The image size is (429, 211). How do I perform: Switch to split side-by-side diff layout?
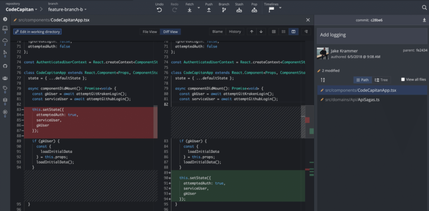click(293, 32)
